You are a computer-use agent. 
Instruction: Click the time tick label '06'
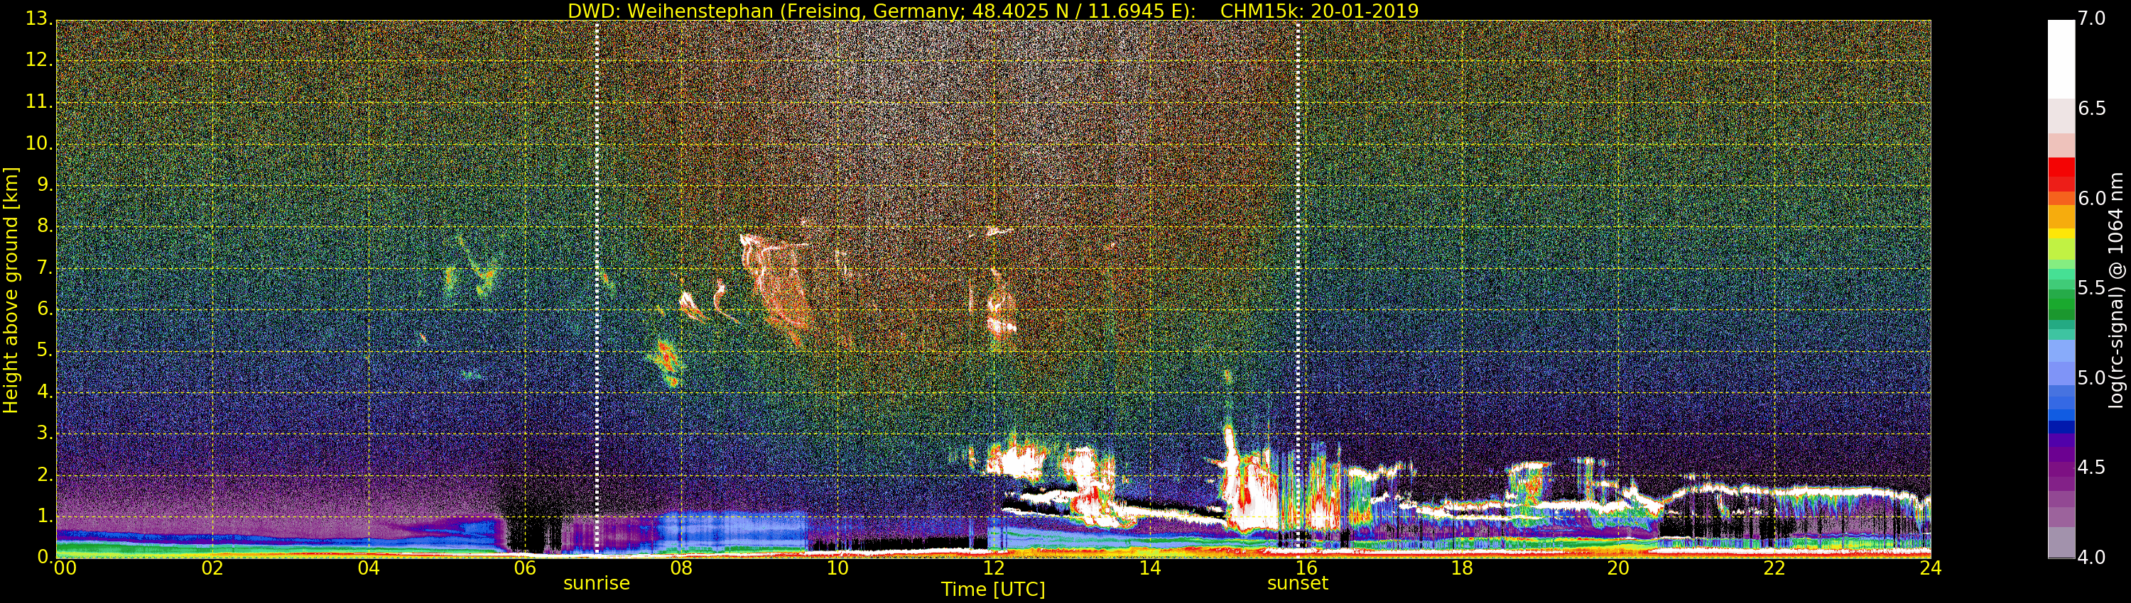[x=524, y=568]
